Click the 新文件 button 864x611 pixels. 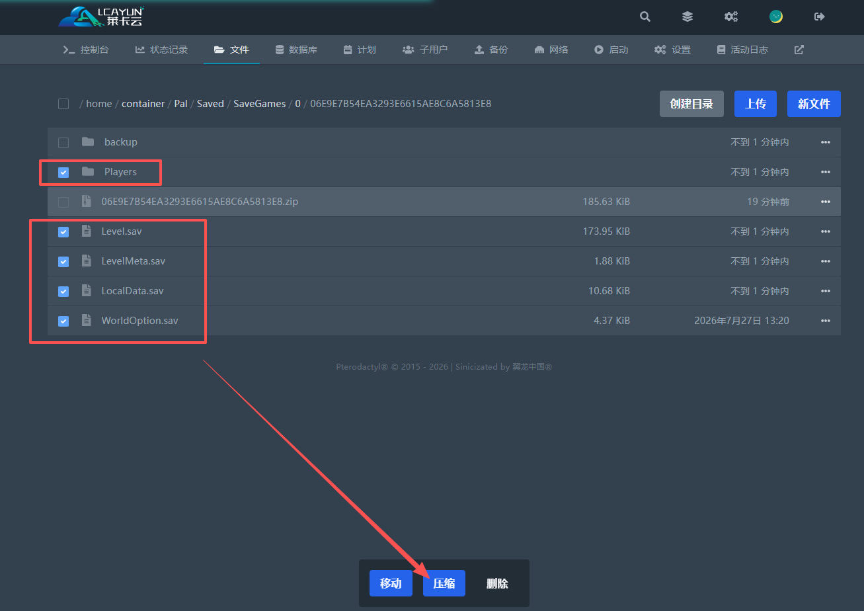click(x=814, y=104)
